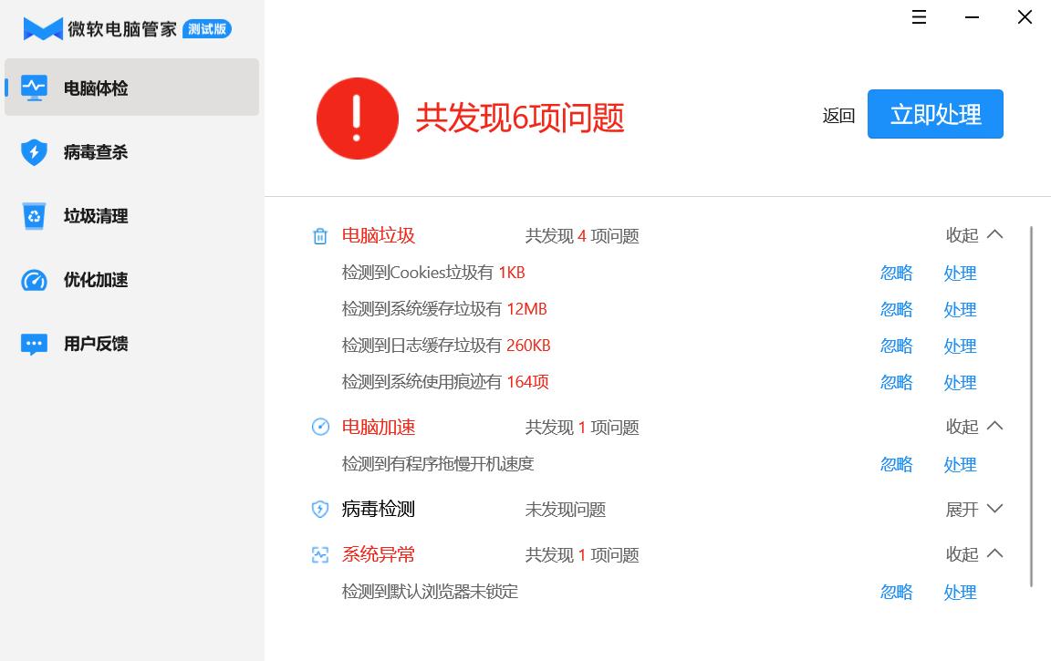Click the 测试版 badge next to the logo

207,28
